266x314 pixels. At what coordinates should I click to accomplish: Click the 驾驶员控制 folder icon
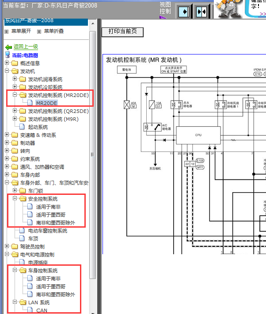15,246
